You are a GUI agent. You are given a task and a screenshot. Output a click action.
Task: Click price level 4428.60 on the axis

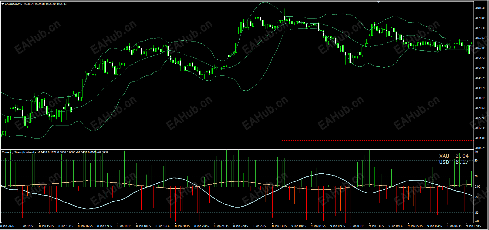480,108
